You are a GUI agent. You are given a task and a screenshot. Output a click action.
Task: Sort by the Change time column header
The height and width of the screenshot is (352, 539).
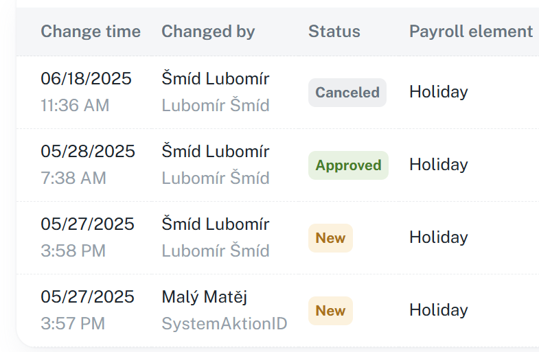(x=90, y=32)
